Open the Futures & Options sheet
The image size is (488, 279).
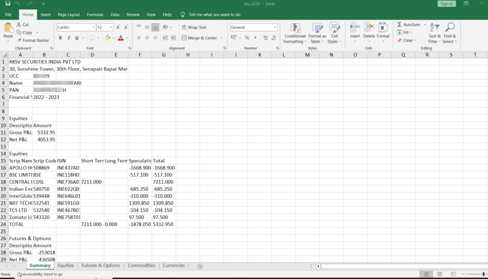[100, 266]
